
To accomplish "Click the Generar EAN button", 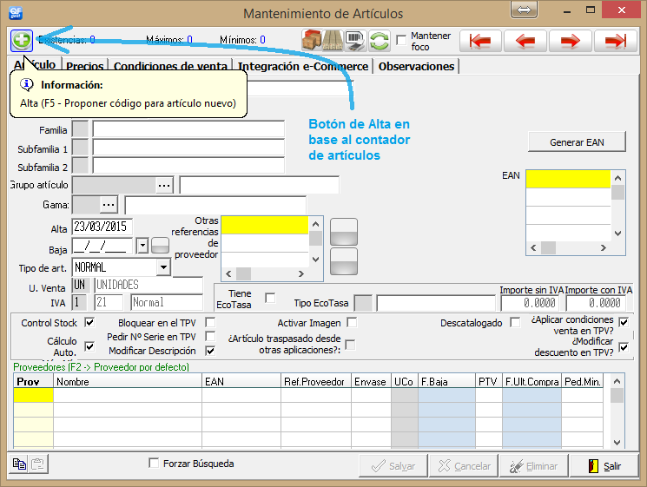I will point(577,142).
